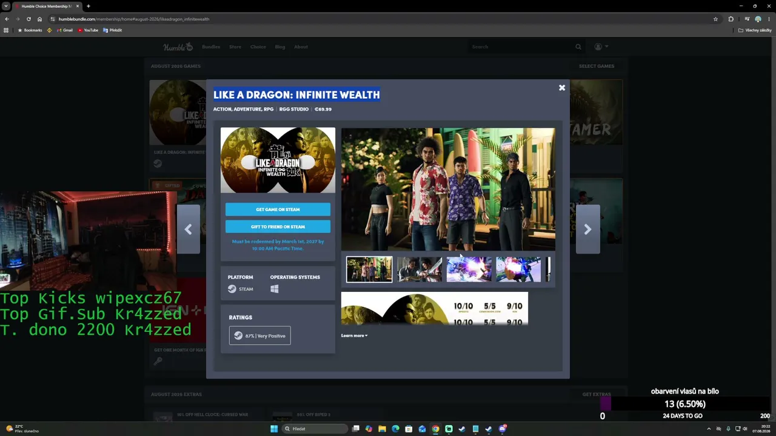Click the Windows operating system icon
776x436 pixels.
pyautogui.click(x=275, y=289)
